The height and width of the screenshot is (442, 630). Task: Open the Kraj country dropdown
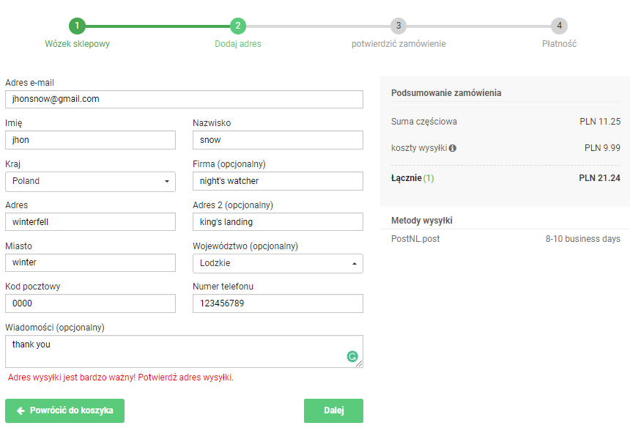(x=90, y=181)
